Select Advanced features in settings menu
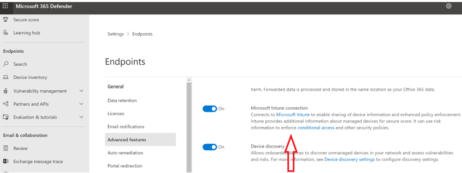Image resolution: width=462 pixels, height=173 pixels. coord(140,140)
